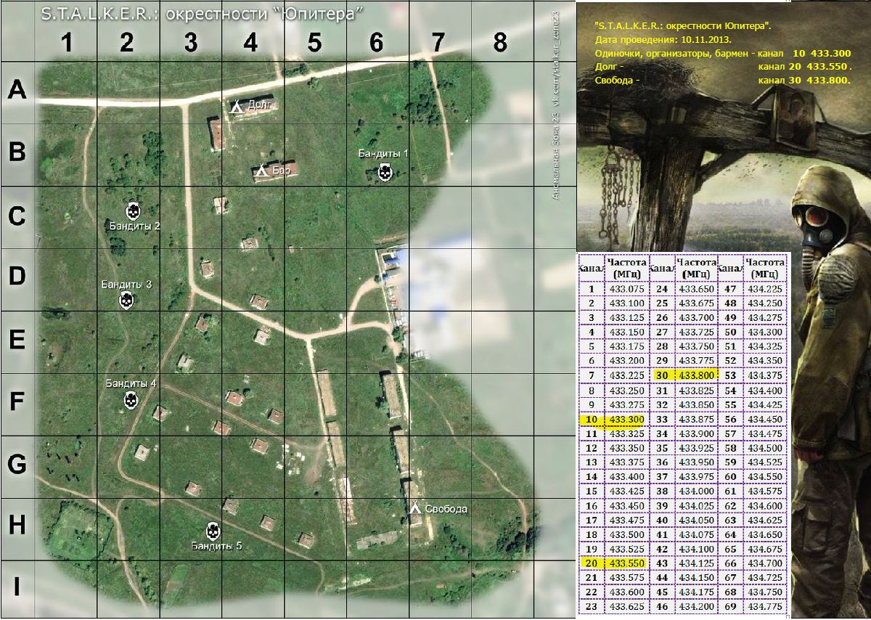Click the Бандиты 5 text label
871x620 pixels.
[x=217, y=546]
